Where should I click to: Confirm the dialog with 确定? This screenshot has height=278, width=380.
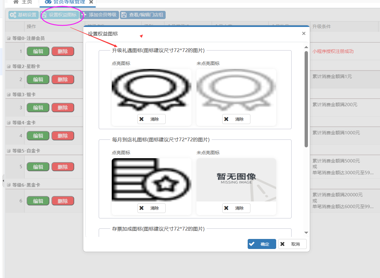(x=262, y=244)
